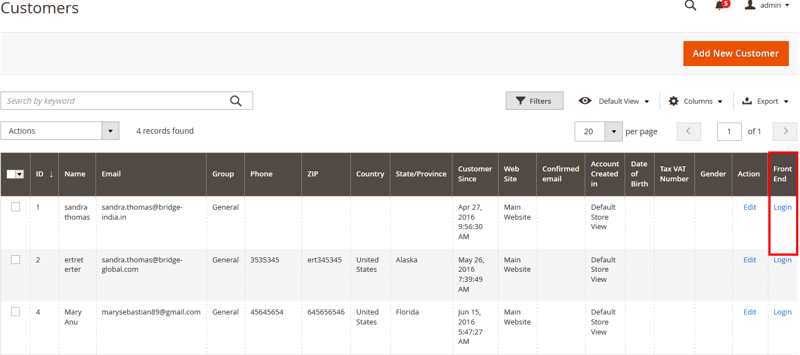Viewport: 800px width, 355px height.
Task: Open Edit link for Mary Anu
Action: coord(749,312)
